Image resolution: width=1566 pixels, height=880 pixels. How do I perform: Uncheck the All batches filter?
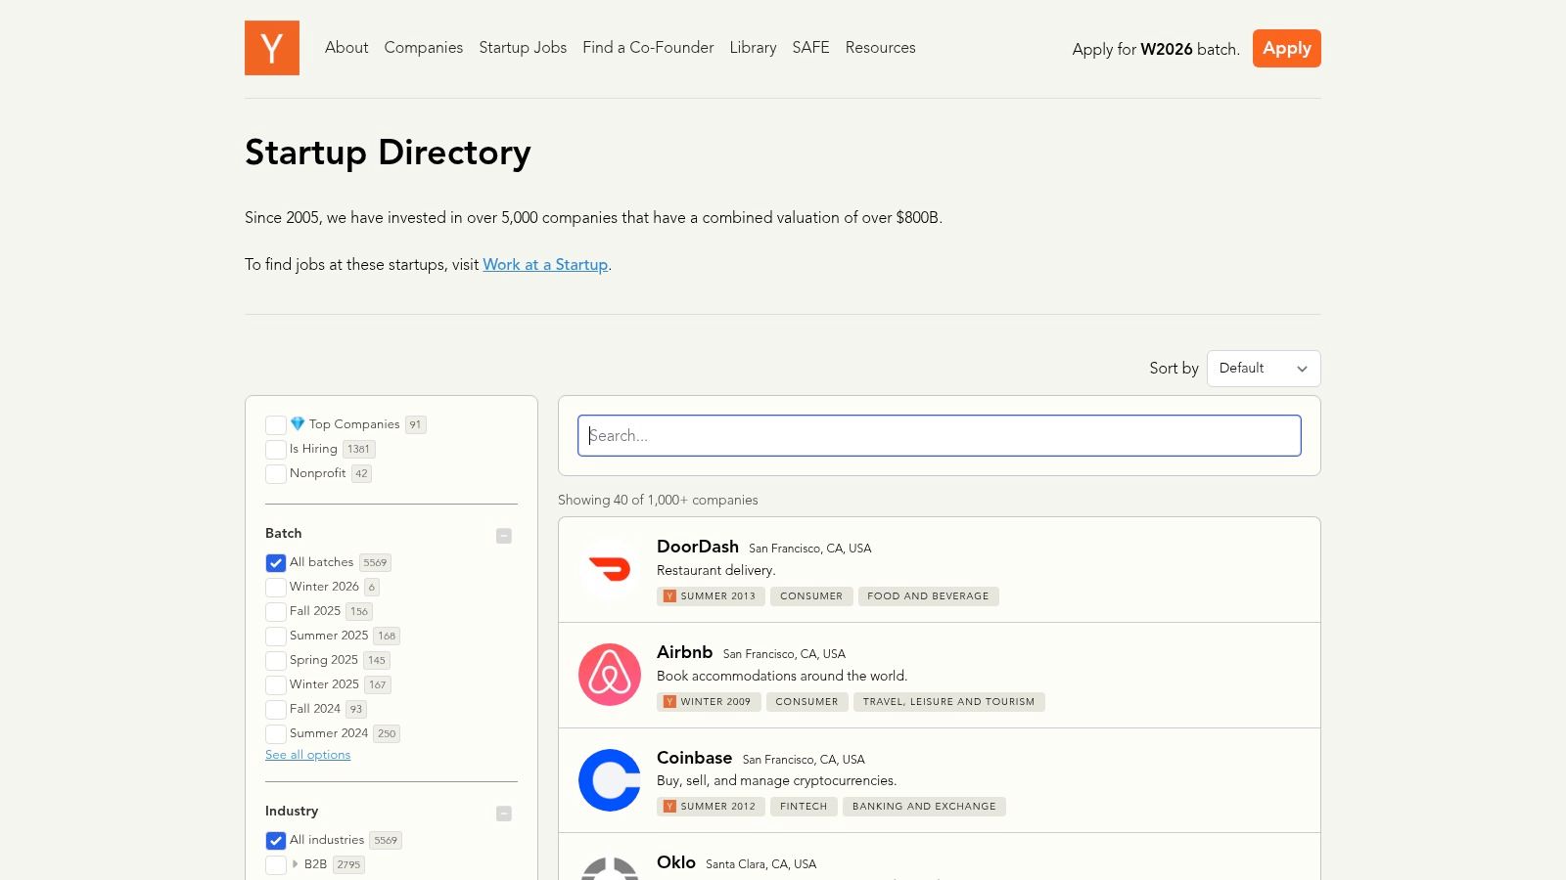pyautogui.click(x=275, y=562)
